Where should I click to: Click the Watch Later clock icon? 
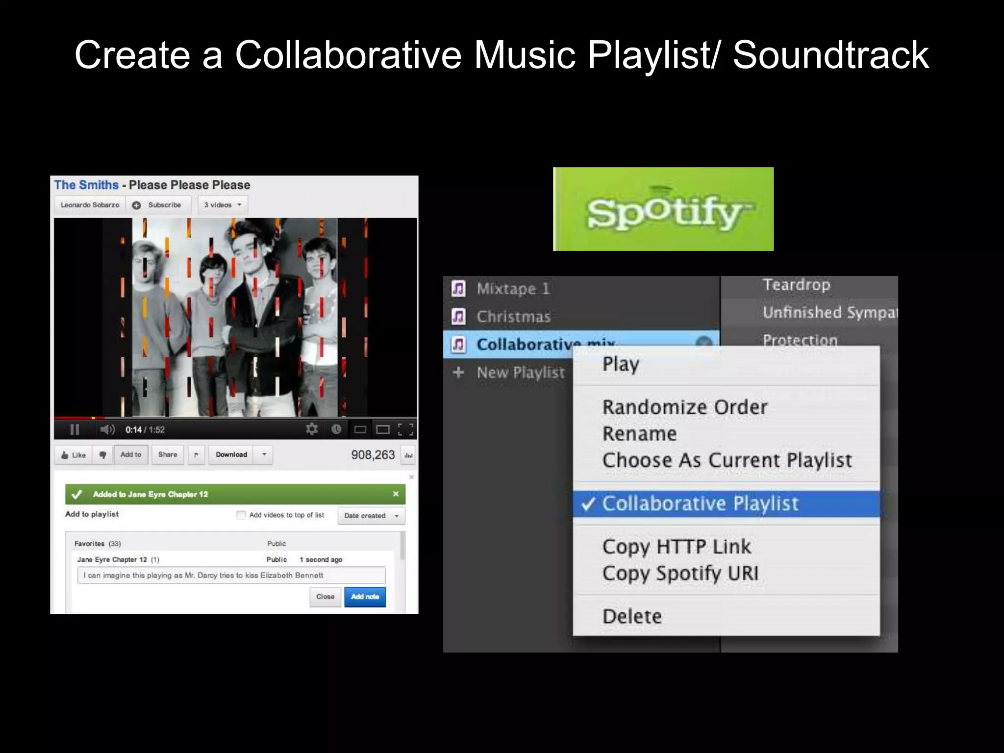pos(336,429)
